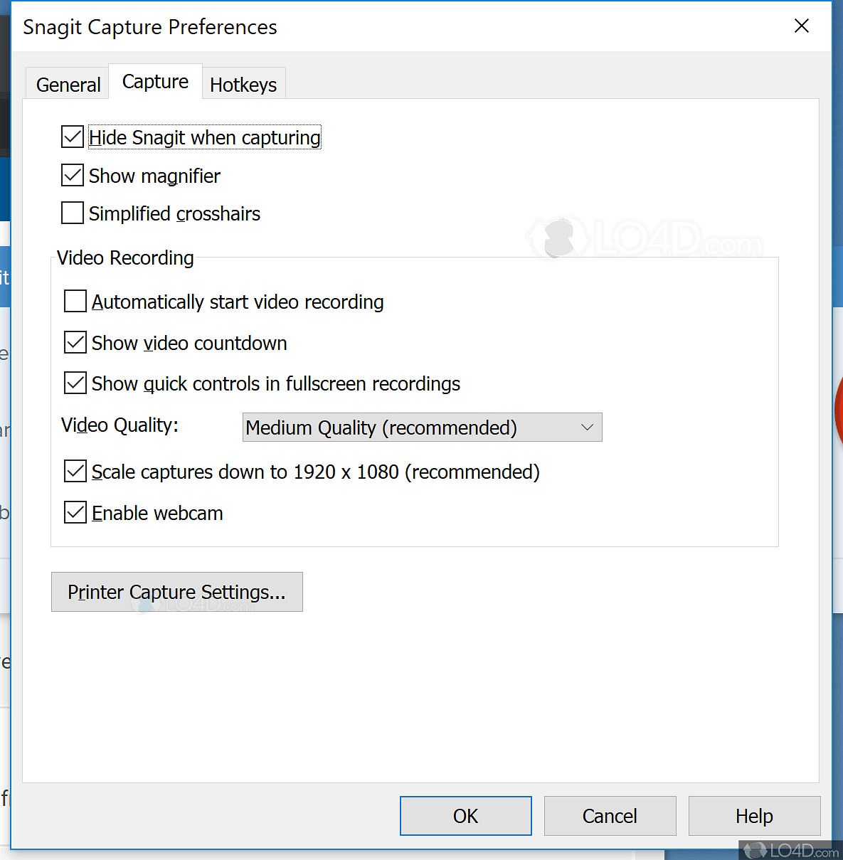Click the Video Quality dropdown arrow
The image size is (843, 860).
click(x=588, y=427)
